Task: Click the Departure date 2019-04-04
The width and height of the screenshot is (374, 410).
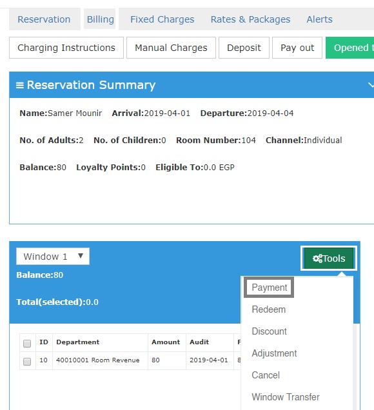Action: point(270,113)
